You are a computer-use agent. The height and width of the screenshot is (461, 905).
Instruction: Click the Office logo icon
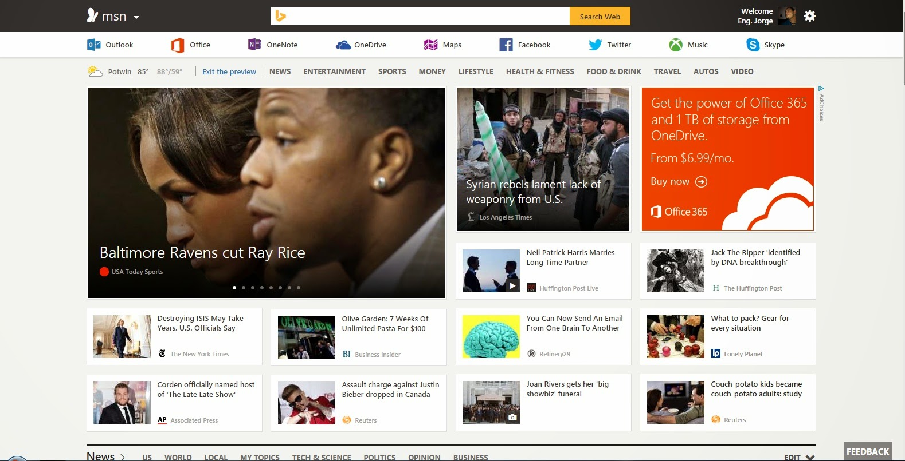click(x=178, y=45)
